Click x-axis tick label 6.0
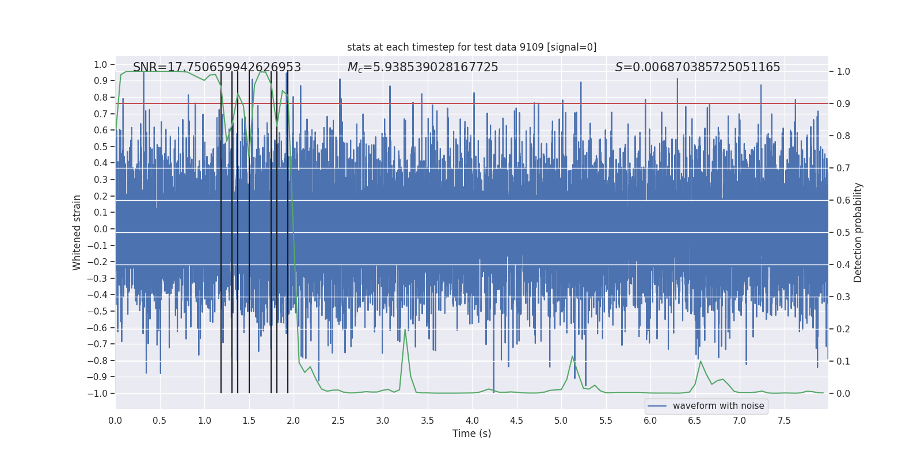The width and height of the screenshot is (921, 460). (650, 421)
